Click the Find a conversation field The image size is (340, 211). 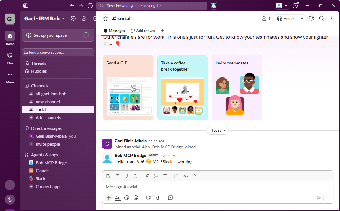tap(58, 52)
